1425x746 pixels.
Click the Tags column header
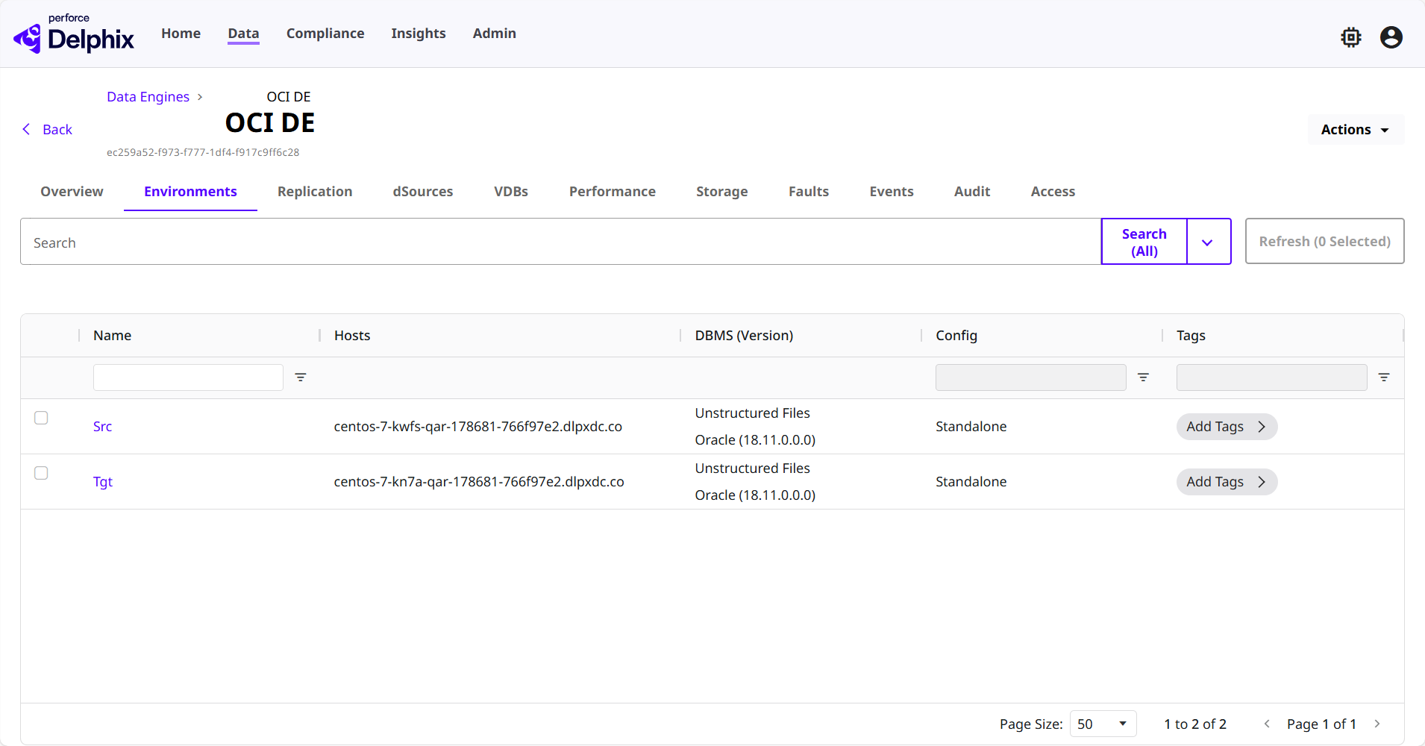tap(1191, 336)
